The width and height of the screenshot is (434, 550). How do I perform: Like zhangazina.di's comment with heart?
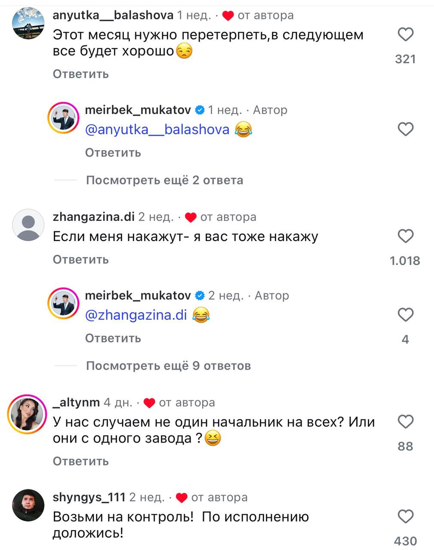tap(405, 236)
